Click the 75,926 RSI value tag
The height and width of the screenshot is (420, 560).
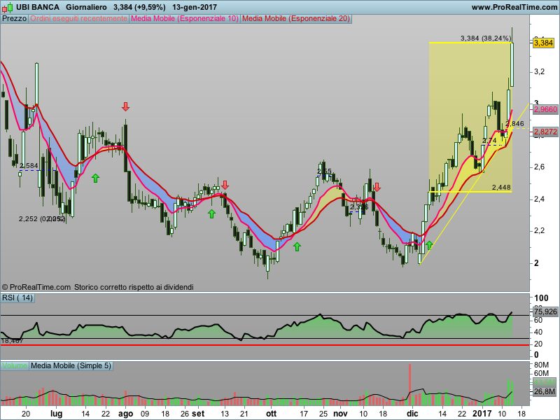pyautogui.click(x=545, y=311)
